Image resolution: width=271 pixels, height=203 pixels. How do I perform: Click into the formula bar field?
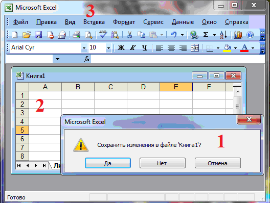coord(178,59)
